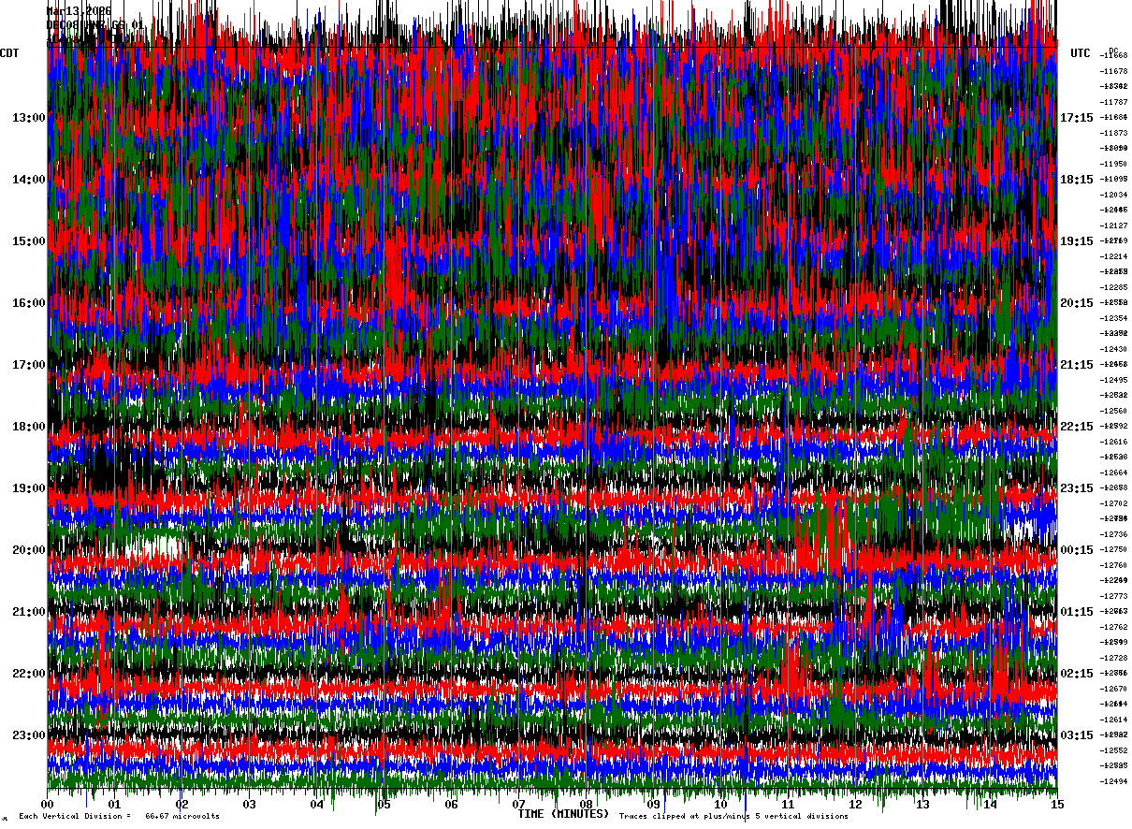Click the CDT time zone label
Screen dimensions: 1132x829
click(9, 53)
